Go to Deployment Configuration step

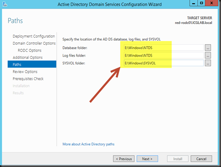(x=34, y=36)
